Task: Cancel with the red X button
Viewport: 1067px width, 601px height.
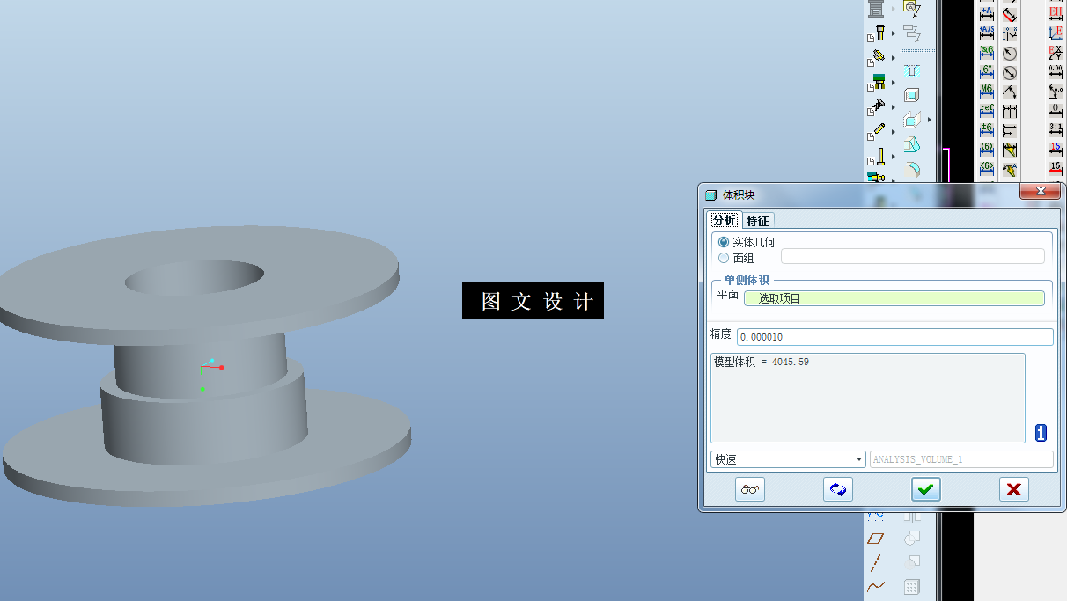Action: pyautogui.click(x=1014, y=489)
